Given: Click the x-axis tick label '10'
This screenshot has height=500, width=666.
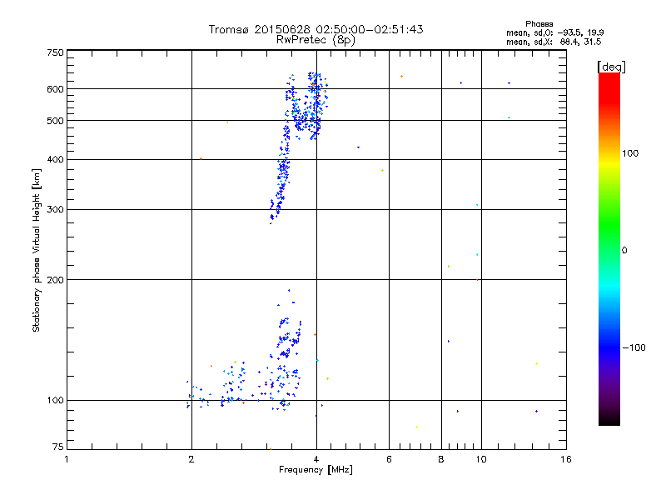Looking at the screenshot, I should pos(481,459).
